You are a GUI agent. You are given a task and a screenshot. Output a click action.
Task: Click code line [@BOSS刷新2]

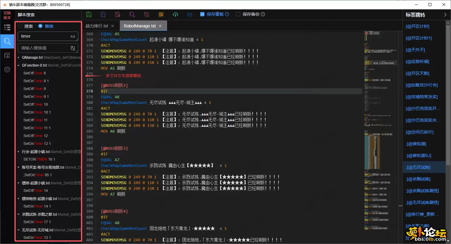(x=114, y=85)
